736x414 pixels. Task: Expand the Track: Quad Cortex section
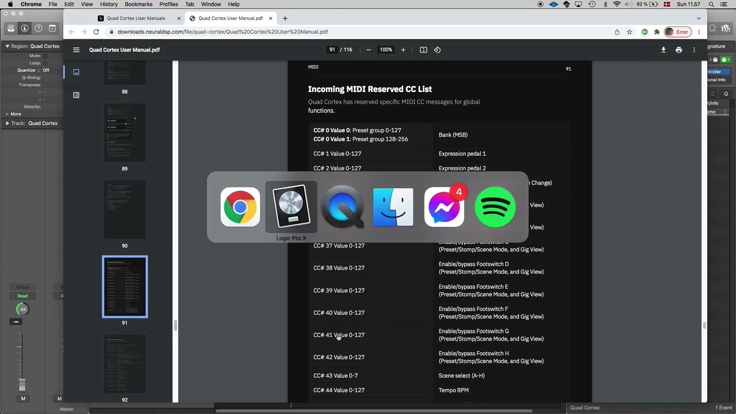pyautogui.click(x=7, y=123)
